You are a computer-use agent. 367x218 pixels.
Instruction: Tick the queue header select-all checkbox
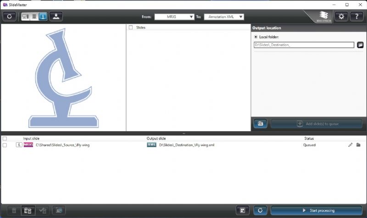point(5,139)
